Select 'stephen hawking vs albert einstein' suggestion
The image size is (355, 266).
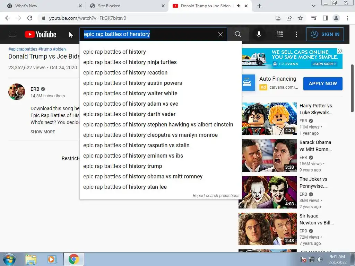pos(161,125)
